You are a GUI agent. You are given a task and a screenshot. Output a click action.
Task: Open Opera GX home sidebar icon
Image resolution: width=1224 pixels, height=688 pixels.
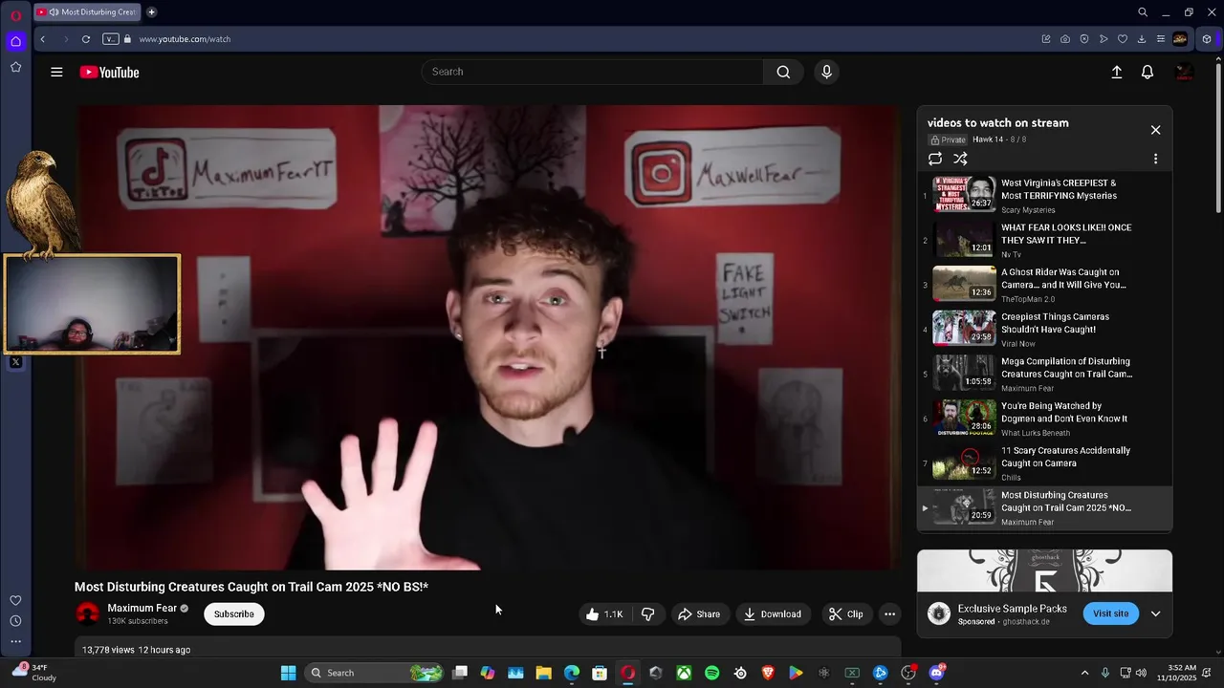pyautogui.click(x=15, y=41)
